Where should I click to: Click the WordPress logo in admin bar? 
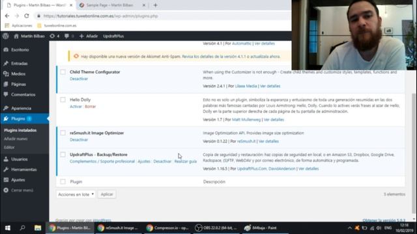6,36
